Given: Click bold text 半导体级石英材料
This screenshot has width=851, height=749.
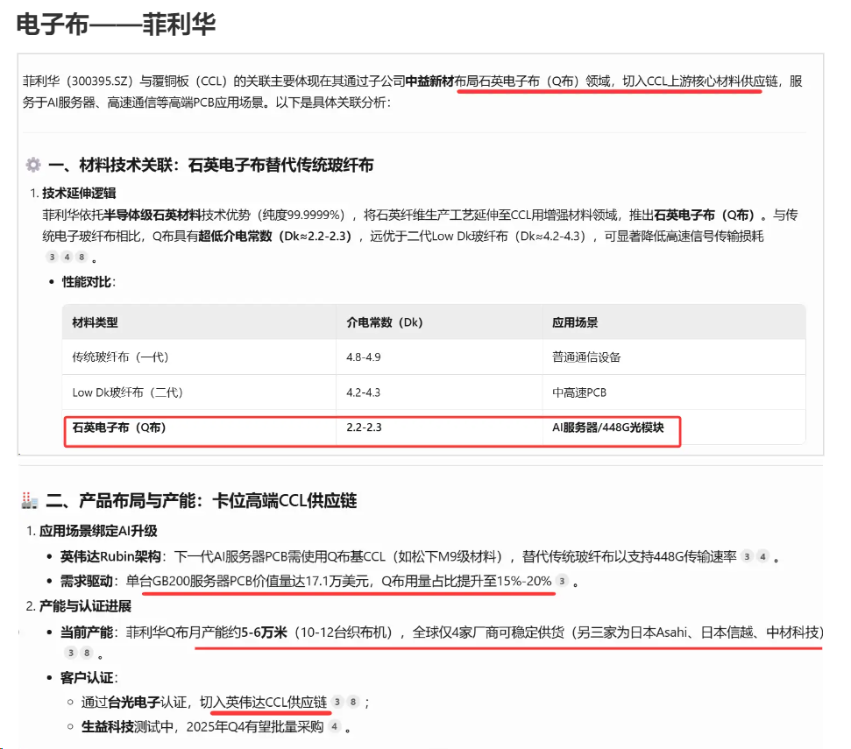Looking at the screenshot, I should point(152,216).
